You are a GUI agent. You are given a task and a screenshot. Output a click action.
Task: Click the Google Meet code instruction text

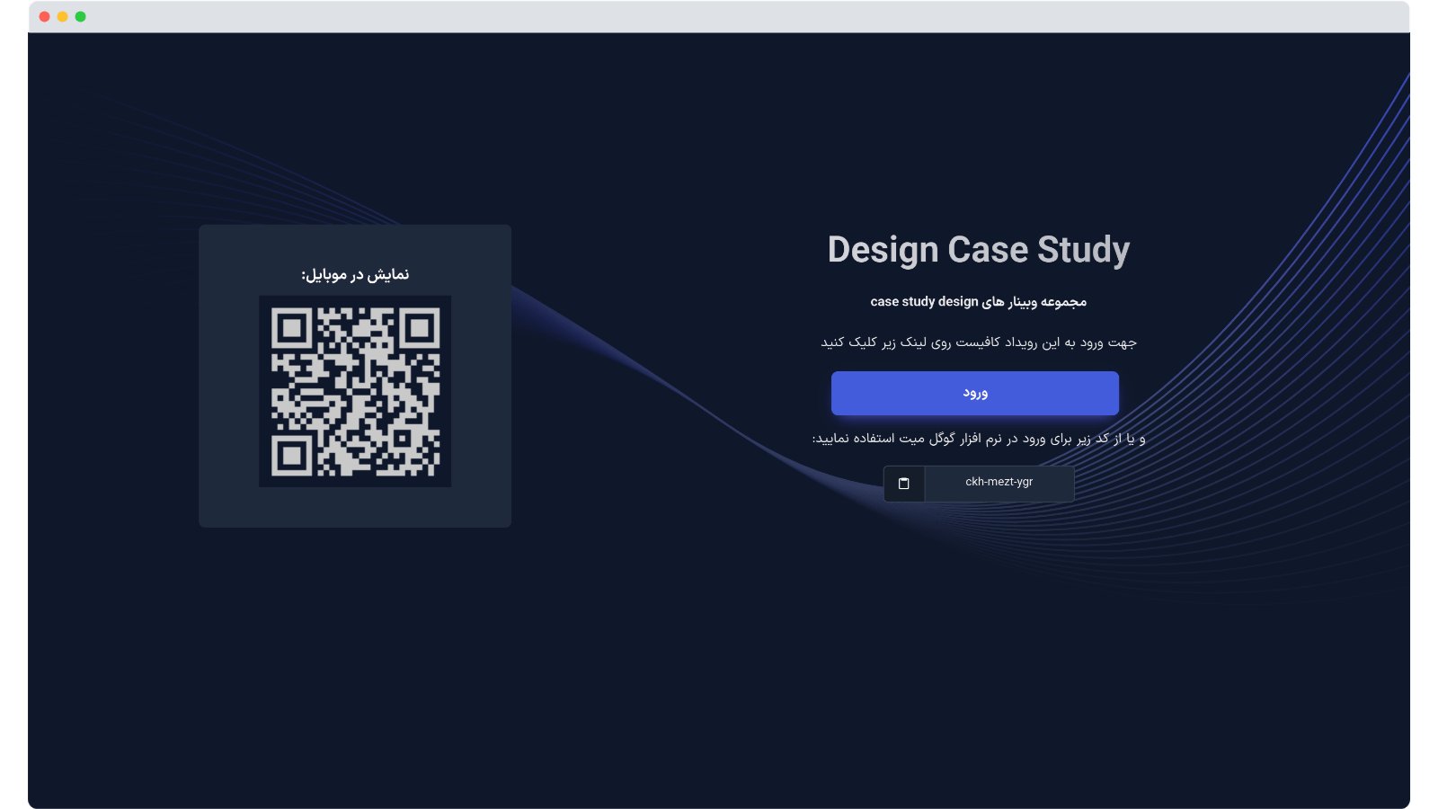[x=978, y=439]
